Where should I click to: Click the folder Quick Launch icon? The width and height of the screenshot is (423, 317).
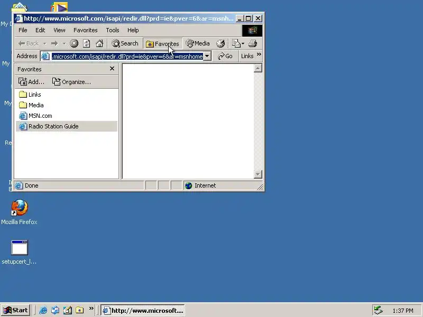[x=80, y=310]
